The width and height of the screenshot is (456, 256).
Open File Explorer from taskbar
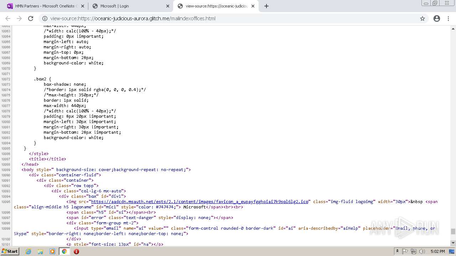(x=40, y=251)
